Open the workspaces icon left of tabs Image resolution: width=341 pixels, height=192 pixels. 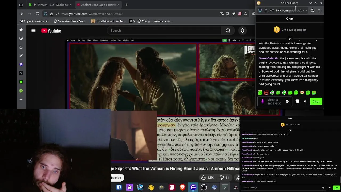click(x=21, y=5)
